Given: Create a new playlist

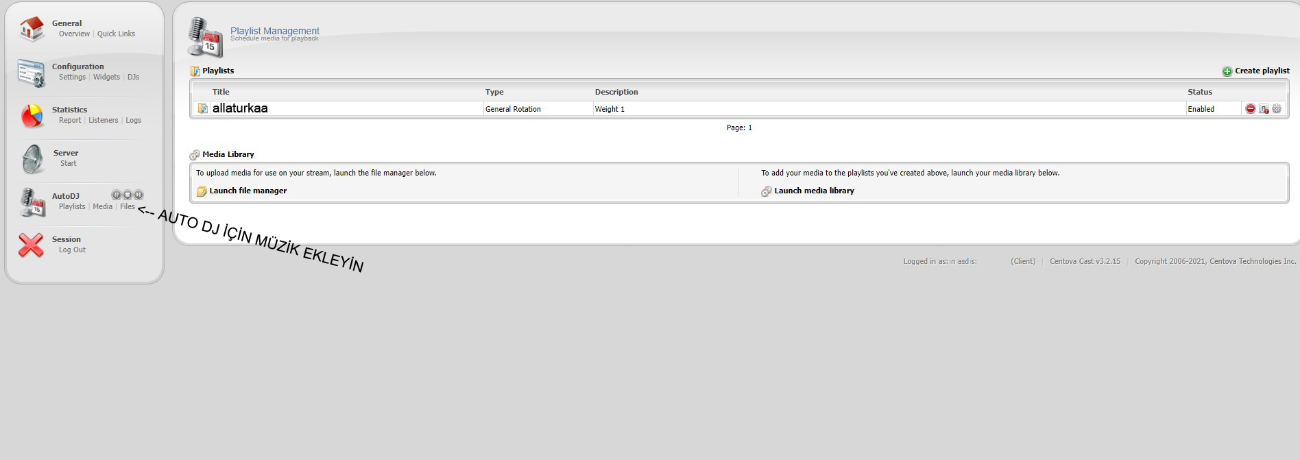Looking at the screenshot, I should (1255, 71).
